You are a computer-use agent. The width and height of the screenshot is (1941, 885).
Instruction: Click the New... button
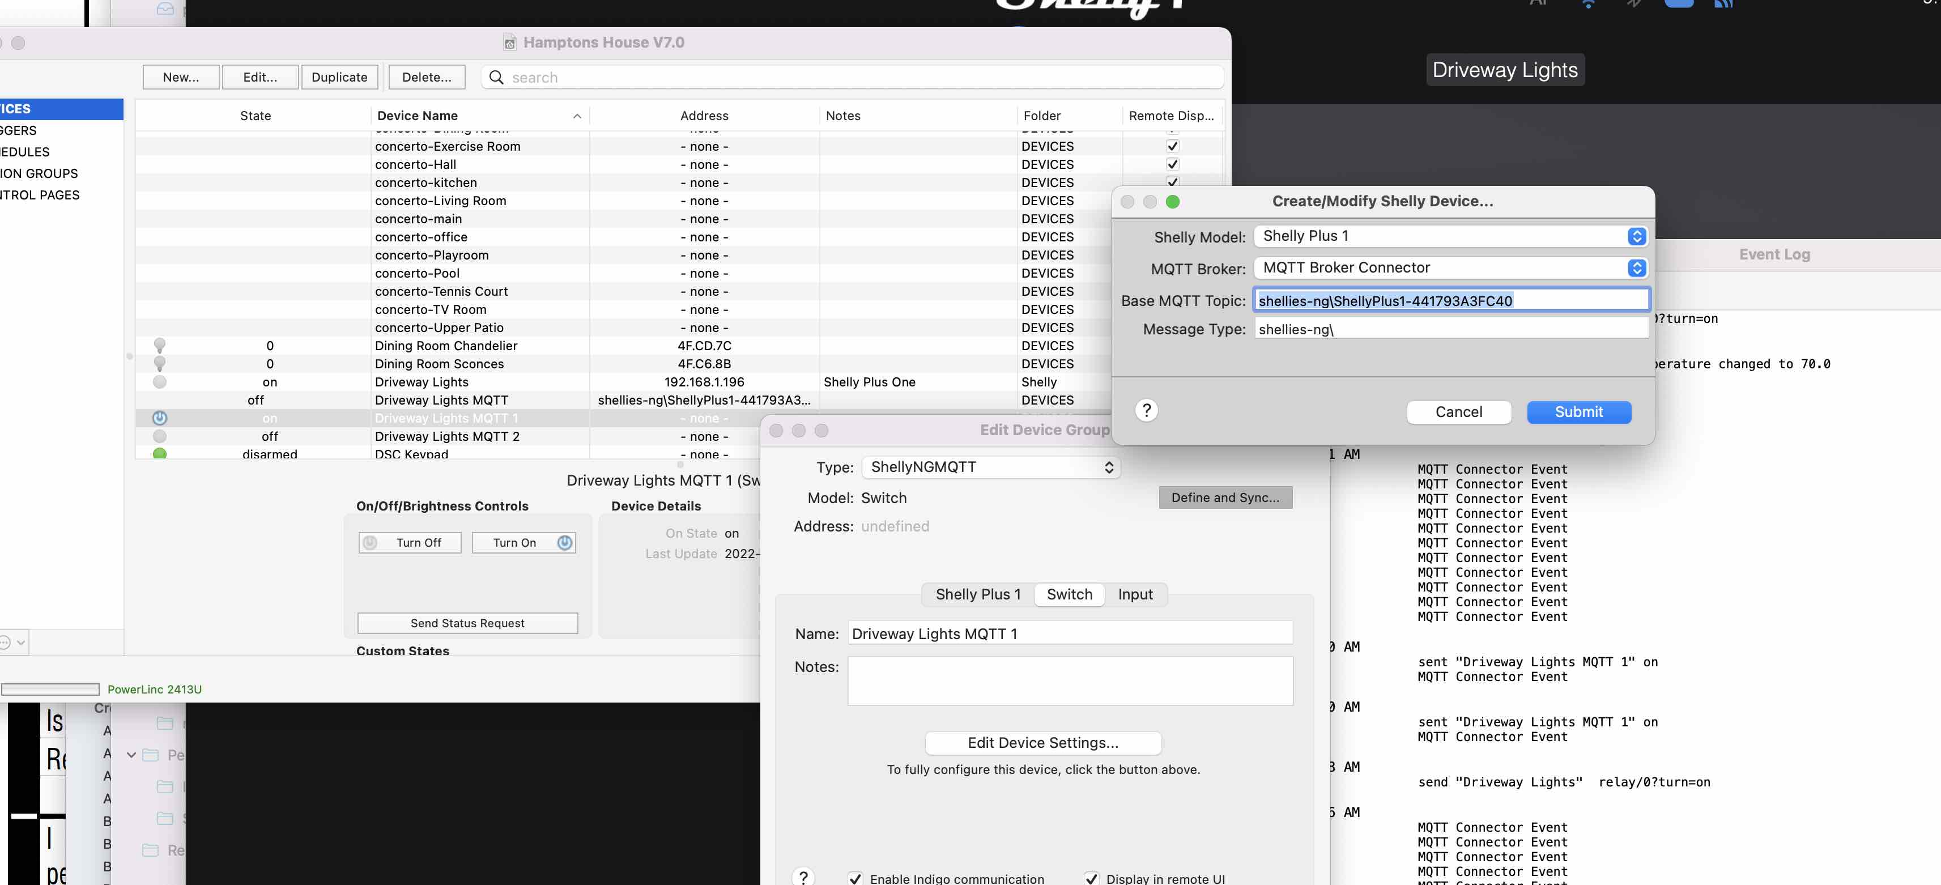tap(181, 77)
